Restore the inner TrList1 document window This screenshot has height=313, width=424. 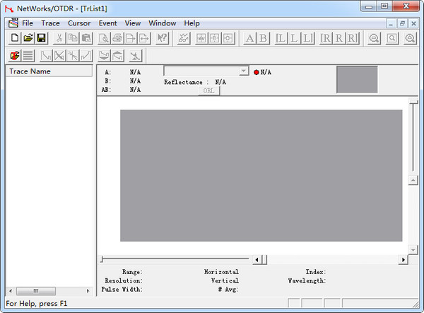point(402,23)
